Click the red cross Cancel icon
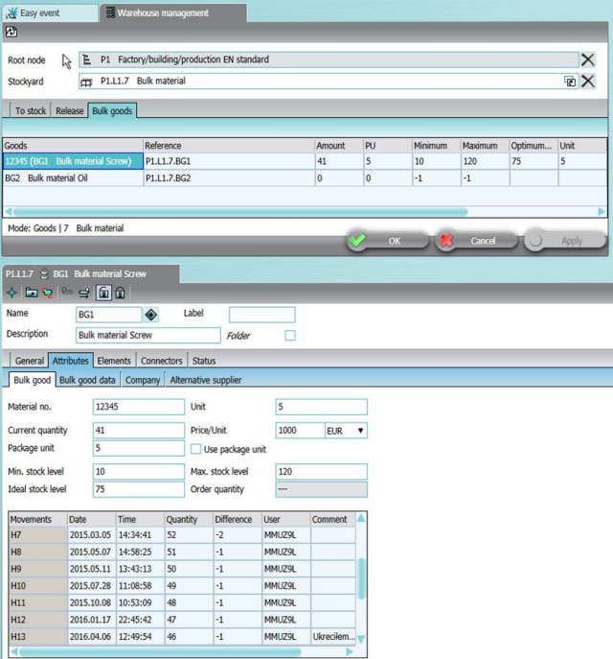Screen dimensions: 613x659 pyautogui.click(x=446, y=241)
